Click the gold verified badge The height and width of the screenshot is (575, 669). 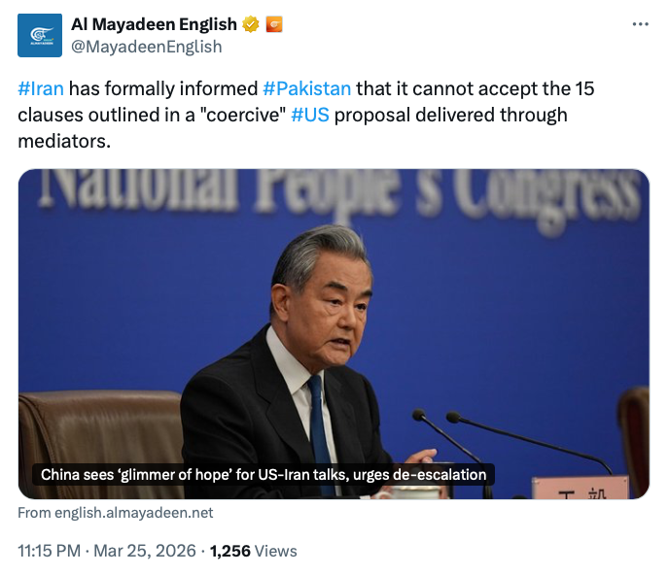pos(251,24)
